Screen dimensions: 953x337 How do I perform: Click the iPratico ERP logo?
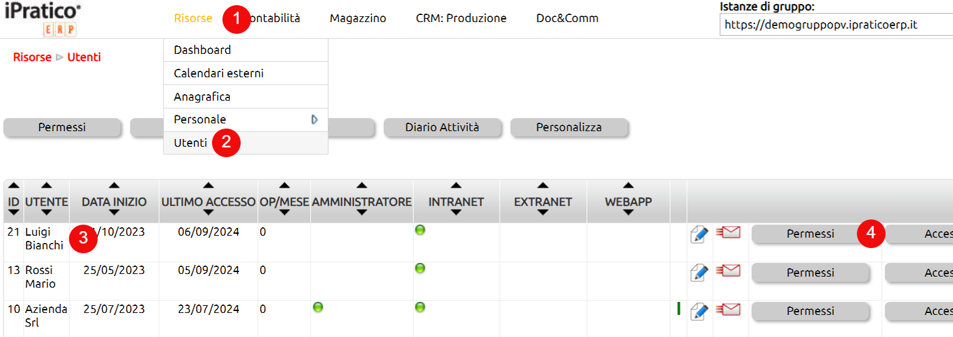pos(42,19)
